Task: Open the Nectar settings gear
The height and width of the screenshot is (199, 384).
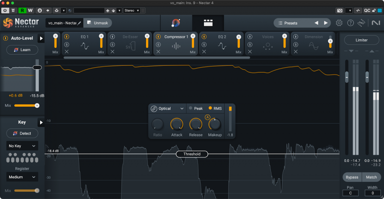Action: 339,23
